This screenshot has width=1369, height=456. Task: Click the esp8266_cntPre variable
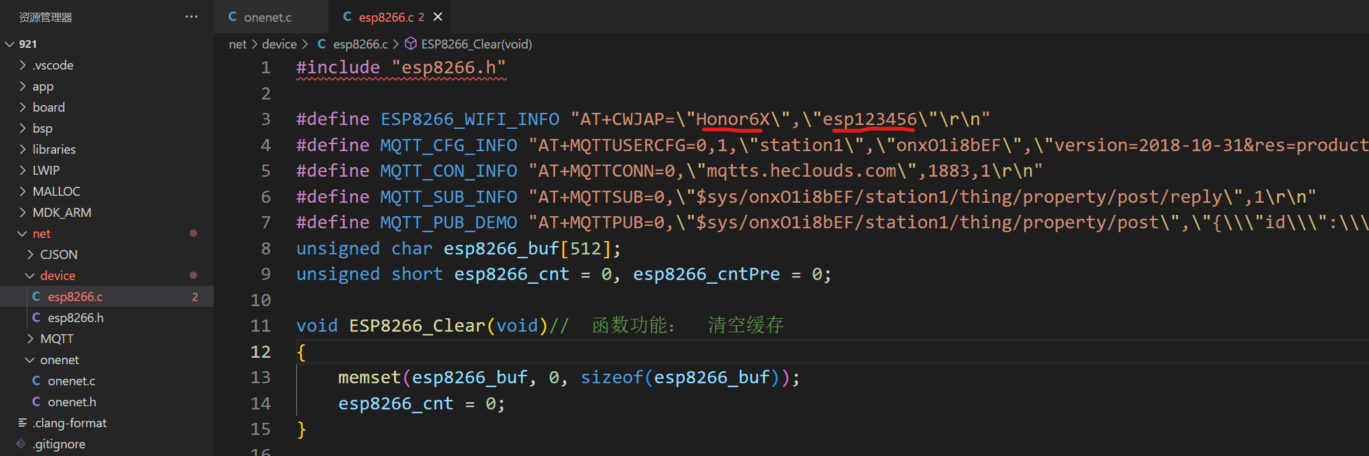[x=707, y=274]
